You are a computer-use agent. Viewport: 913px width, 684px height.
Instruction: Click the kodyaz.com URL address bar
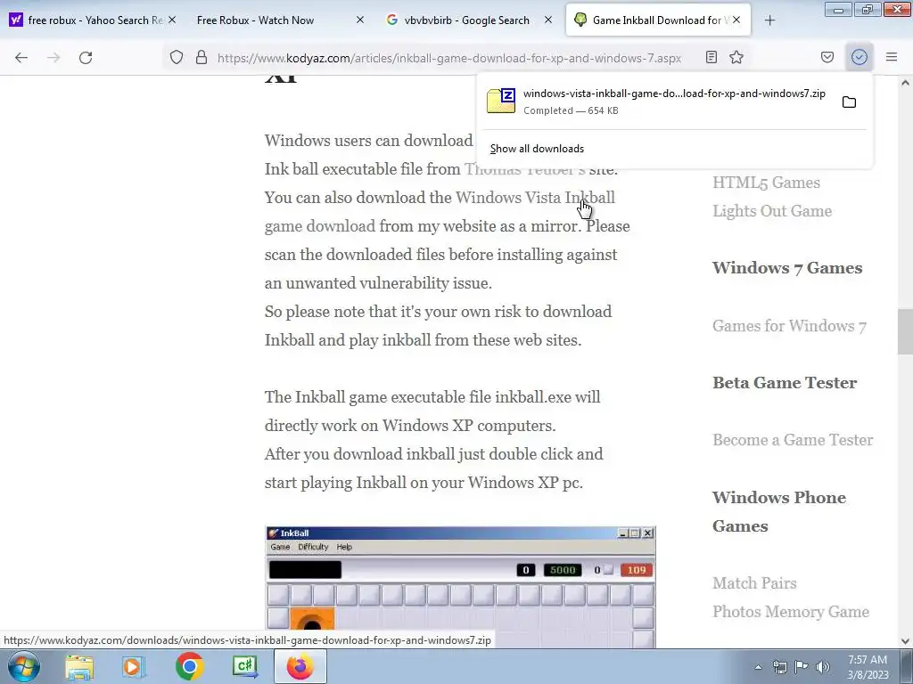[448, 58]
